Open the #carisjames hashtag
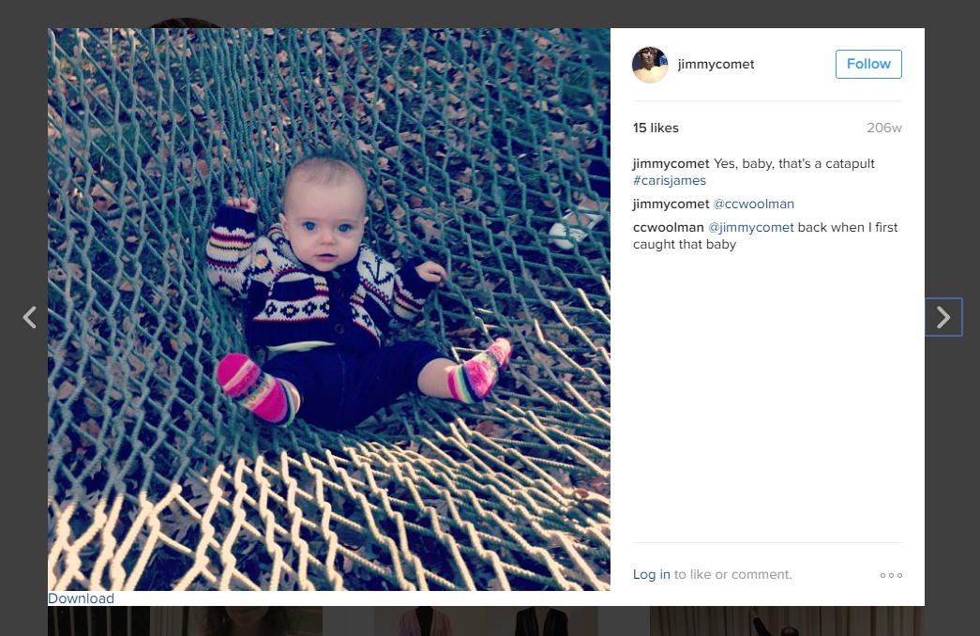 click(x=670, y=180)
